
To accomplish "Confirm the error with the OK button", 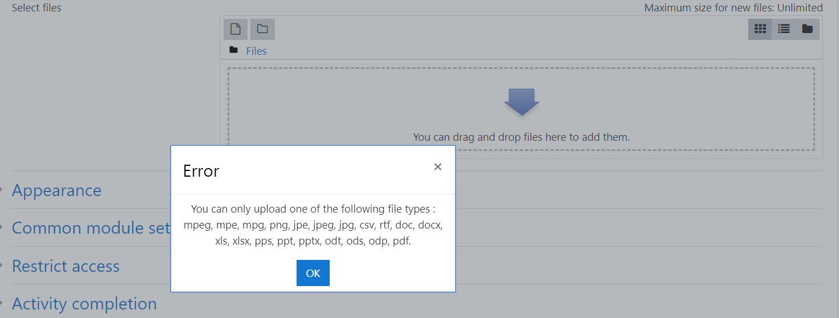I will click(313, 273).
